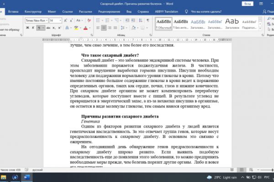Screen dimensions: 274x182
Task: Open the Font dialog launcher
Action: point(92,35)
